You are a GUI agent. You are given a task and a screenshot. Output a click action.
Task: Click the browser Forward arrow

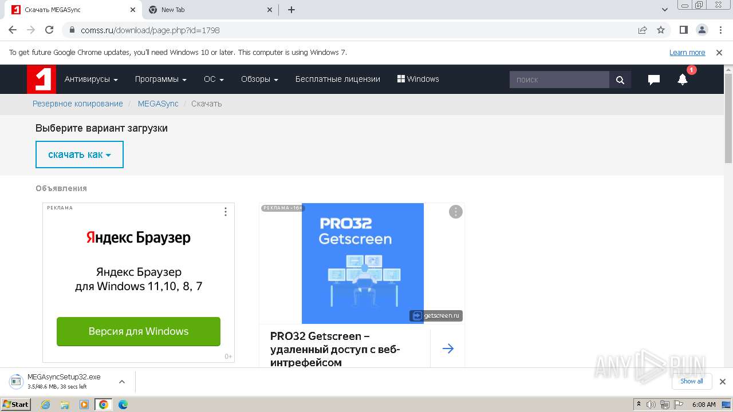tap(31, 30)
